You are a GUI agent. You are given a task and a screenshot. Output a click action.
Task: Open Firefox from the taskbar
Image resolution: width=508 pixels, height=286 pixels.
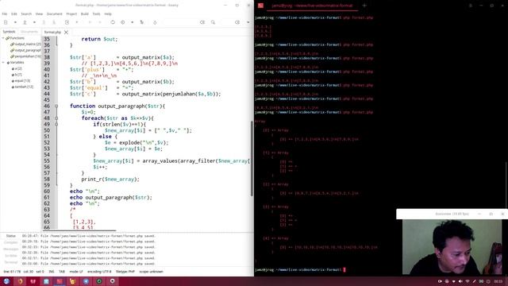pyautogui.click(x=20, y=281)
